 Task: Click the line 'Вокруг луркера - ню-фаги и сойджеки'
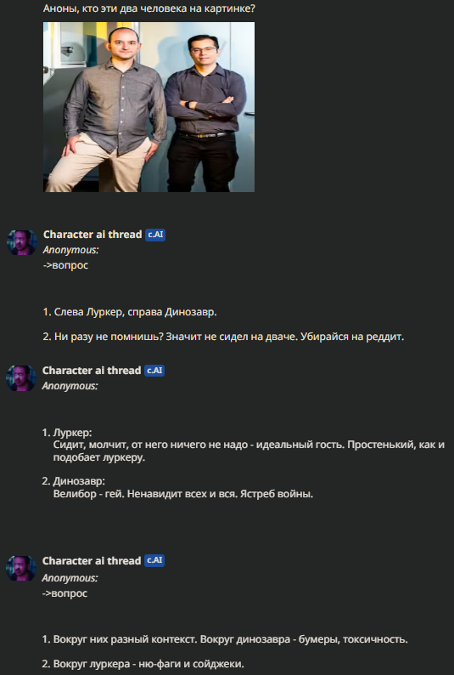[149, 664]
